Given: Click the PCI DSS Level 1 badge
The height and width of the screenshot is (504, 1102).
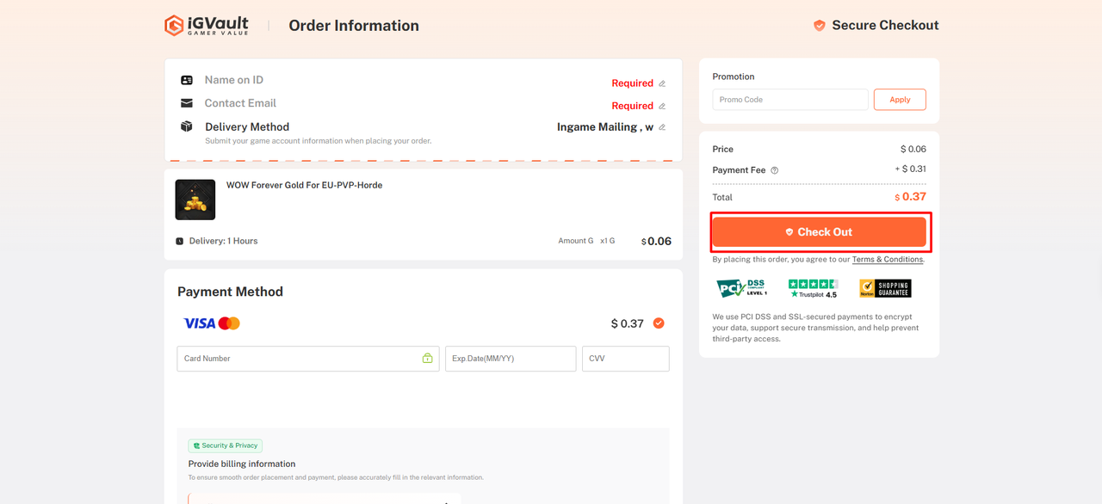Looking at the screenshot, I should click(x=741, y=288).
